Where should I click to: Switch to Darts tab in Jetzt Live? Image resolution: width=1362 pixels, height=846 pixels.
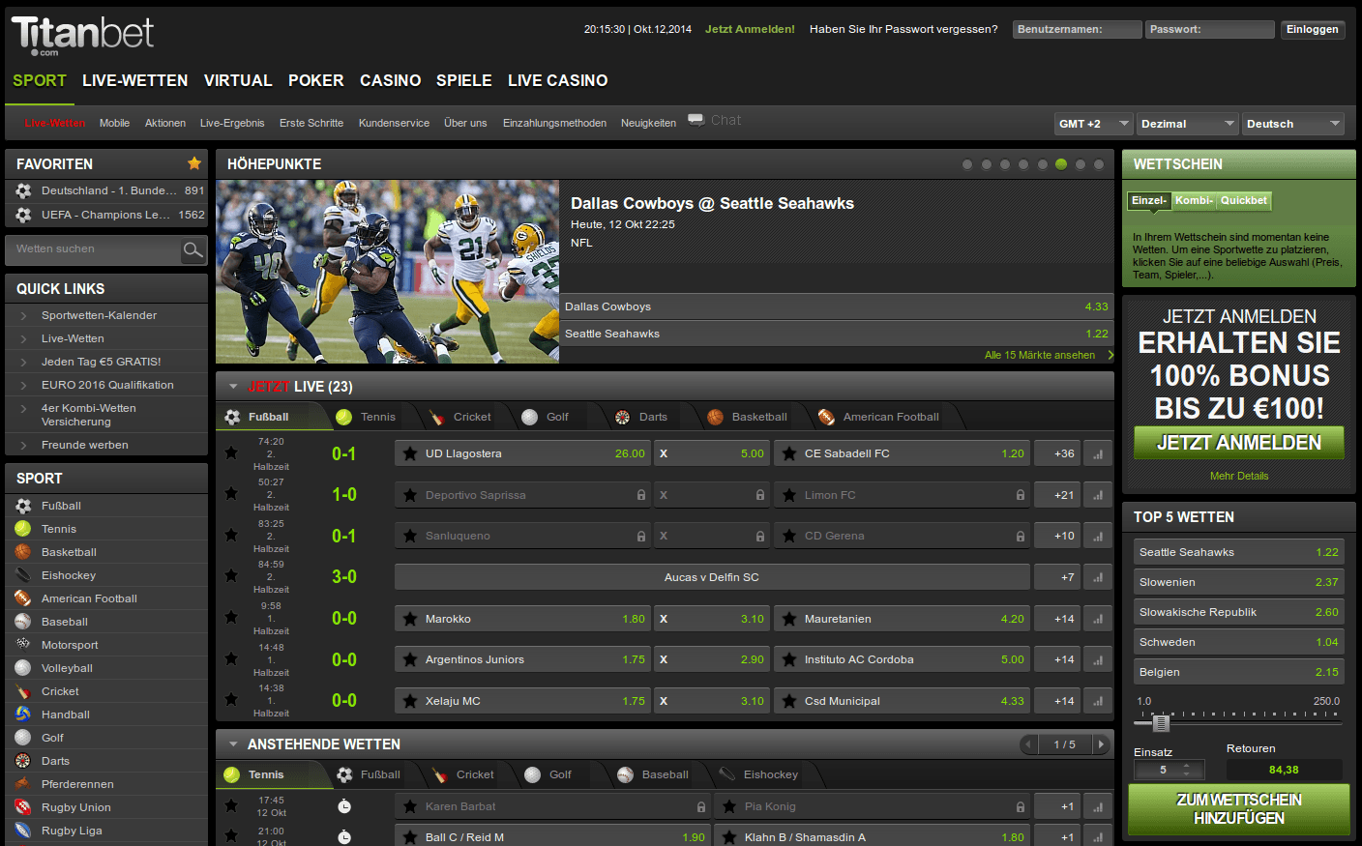coord(641,417)
